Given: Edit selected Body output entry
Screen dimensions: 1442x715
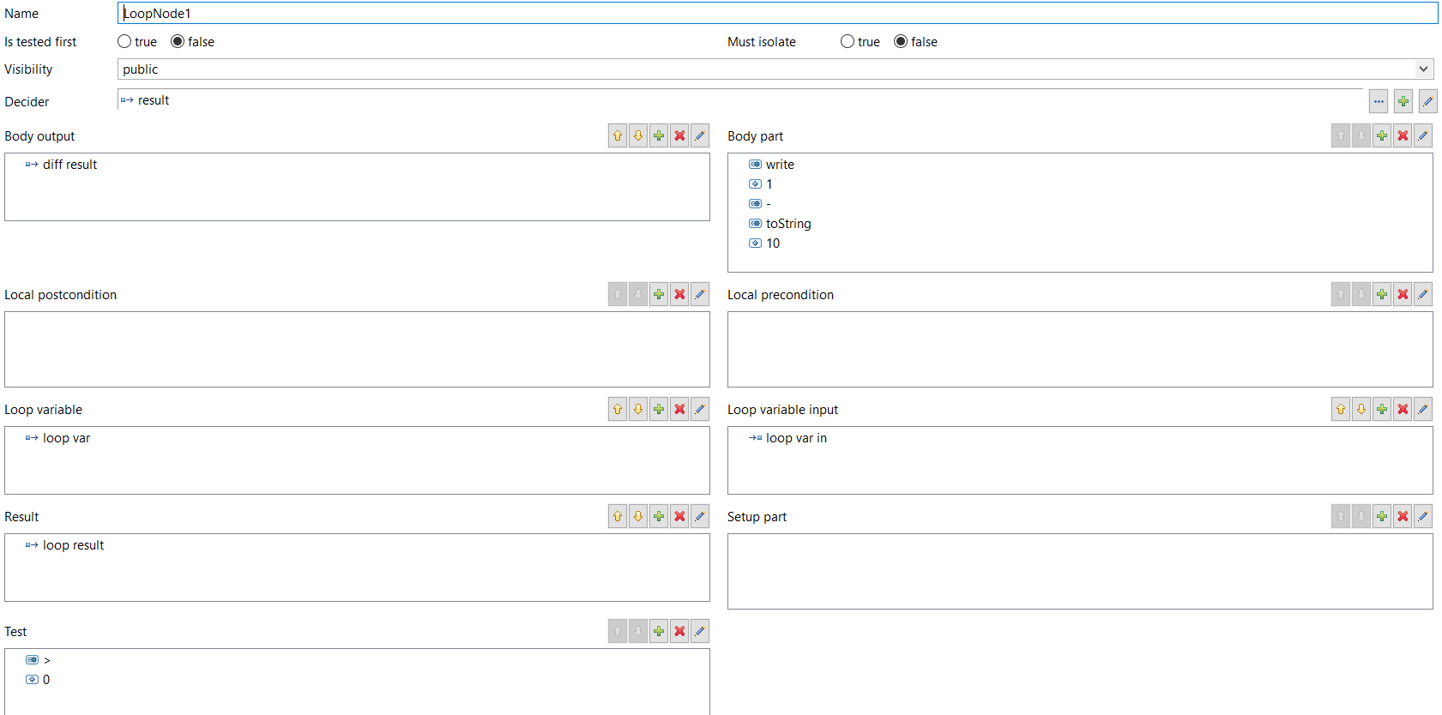Looking at the screenshot, I should click(700, 135).
